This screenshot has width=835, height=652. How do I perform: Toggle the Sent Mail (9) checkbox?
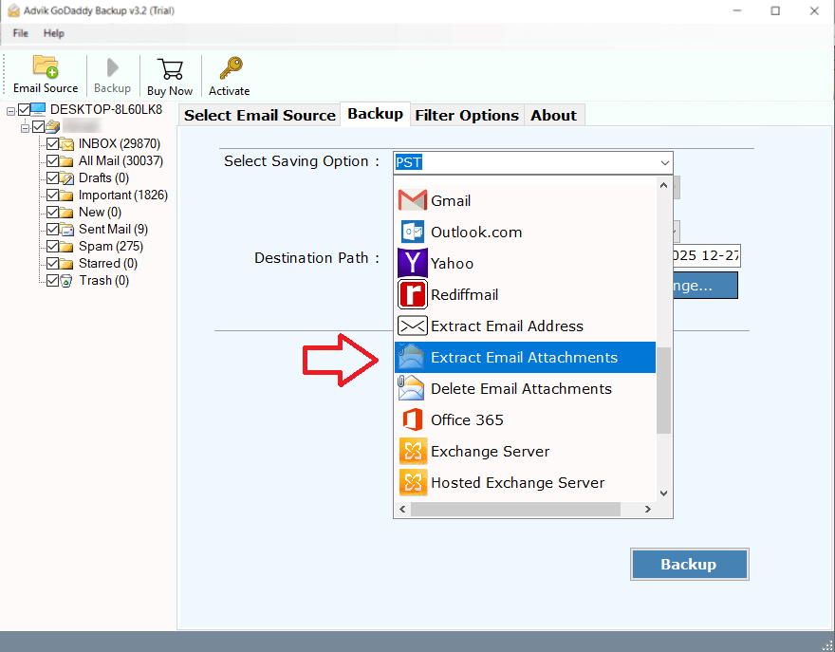53,229
